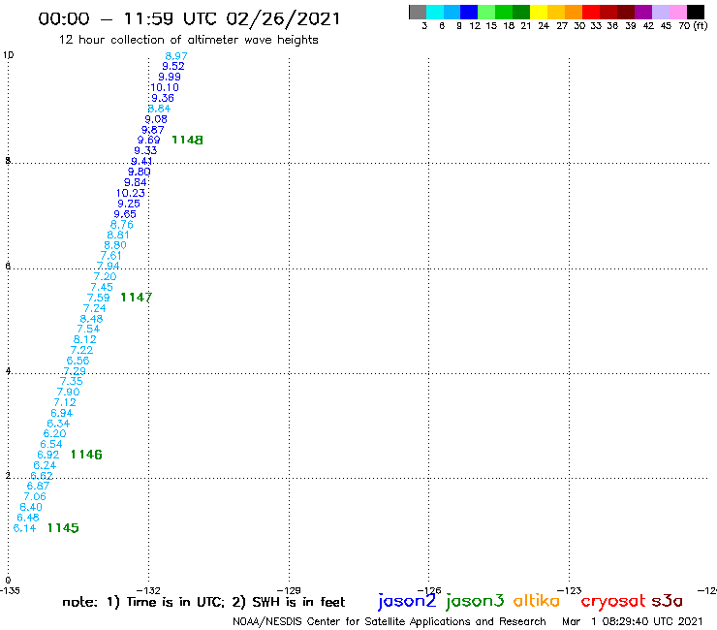Click the green time marker 1147
Image resolution: width=717 pixels, height=630 pixels.
(136, 298)
